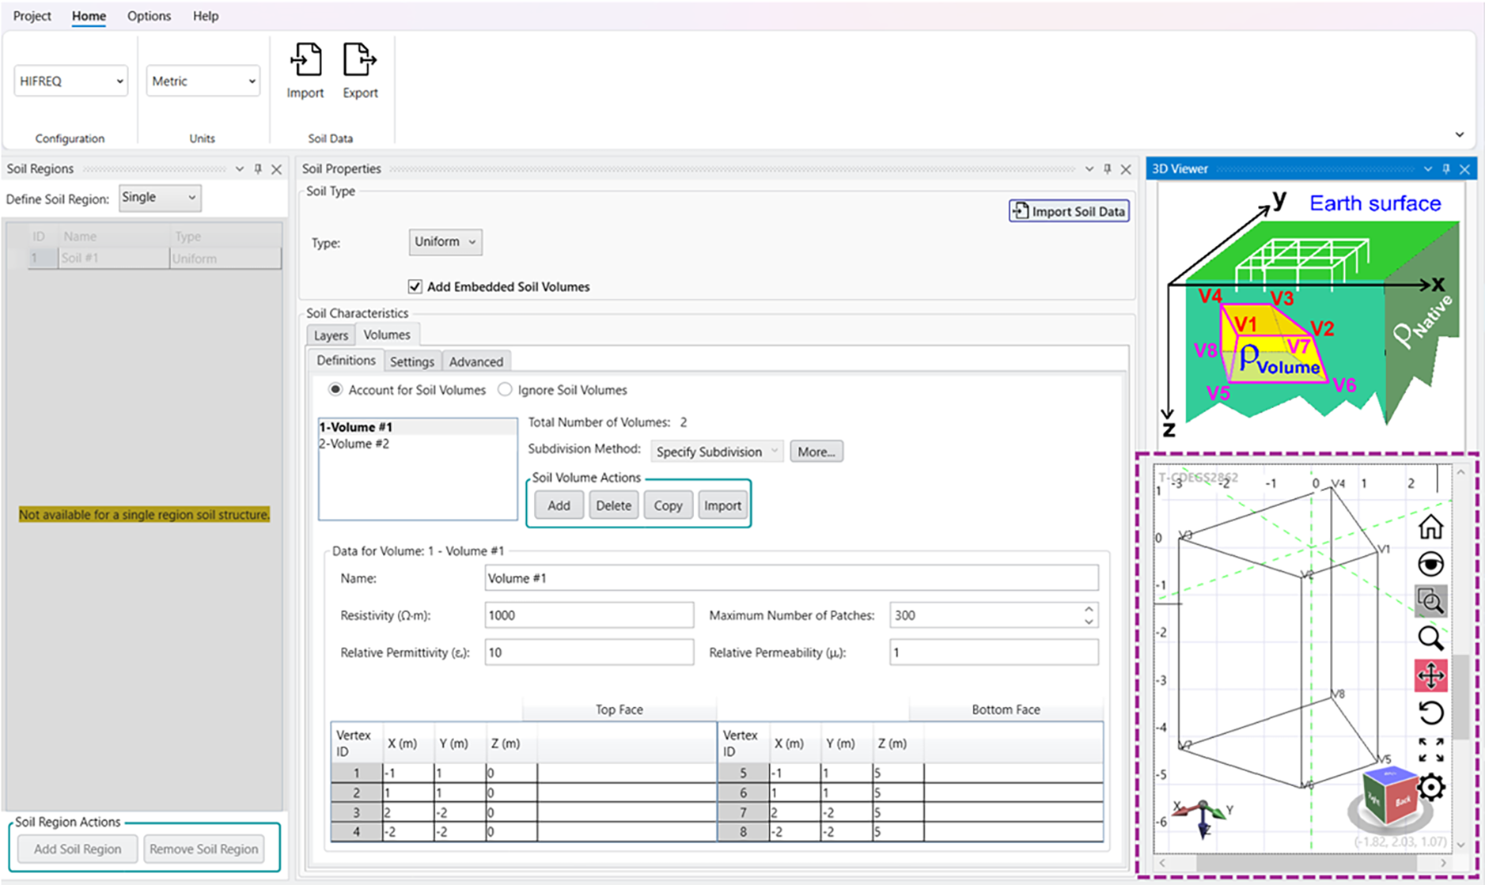The width and height of the screenshot is (1485, 885).
Task: Open Soil Regions panel options arrow
Action: [239, 169]
